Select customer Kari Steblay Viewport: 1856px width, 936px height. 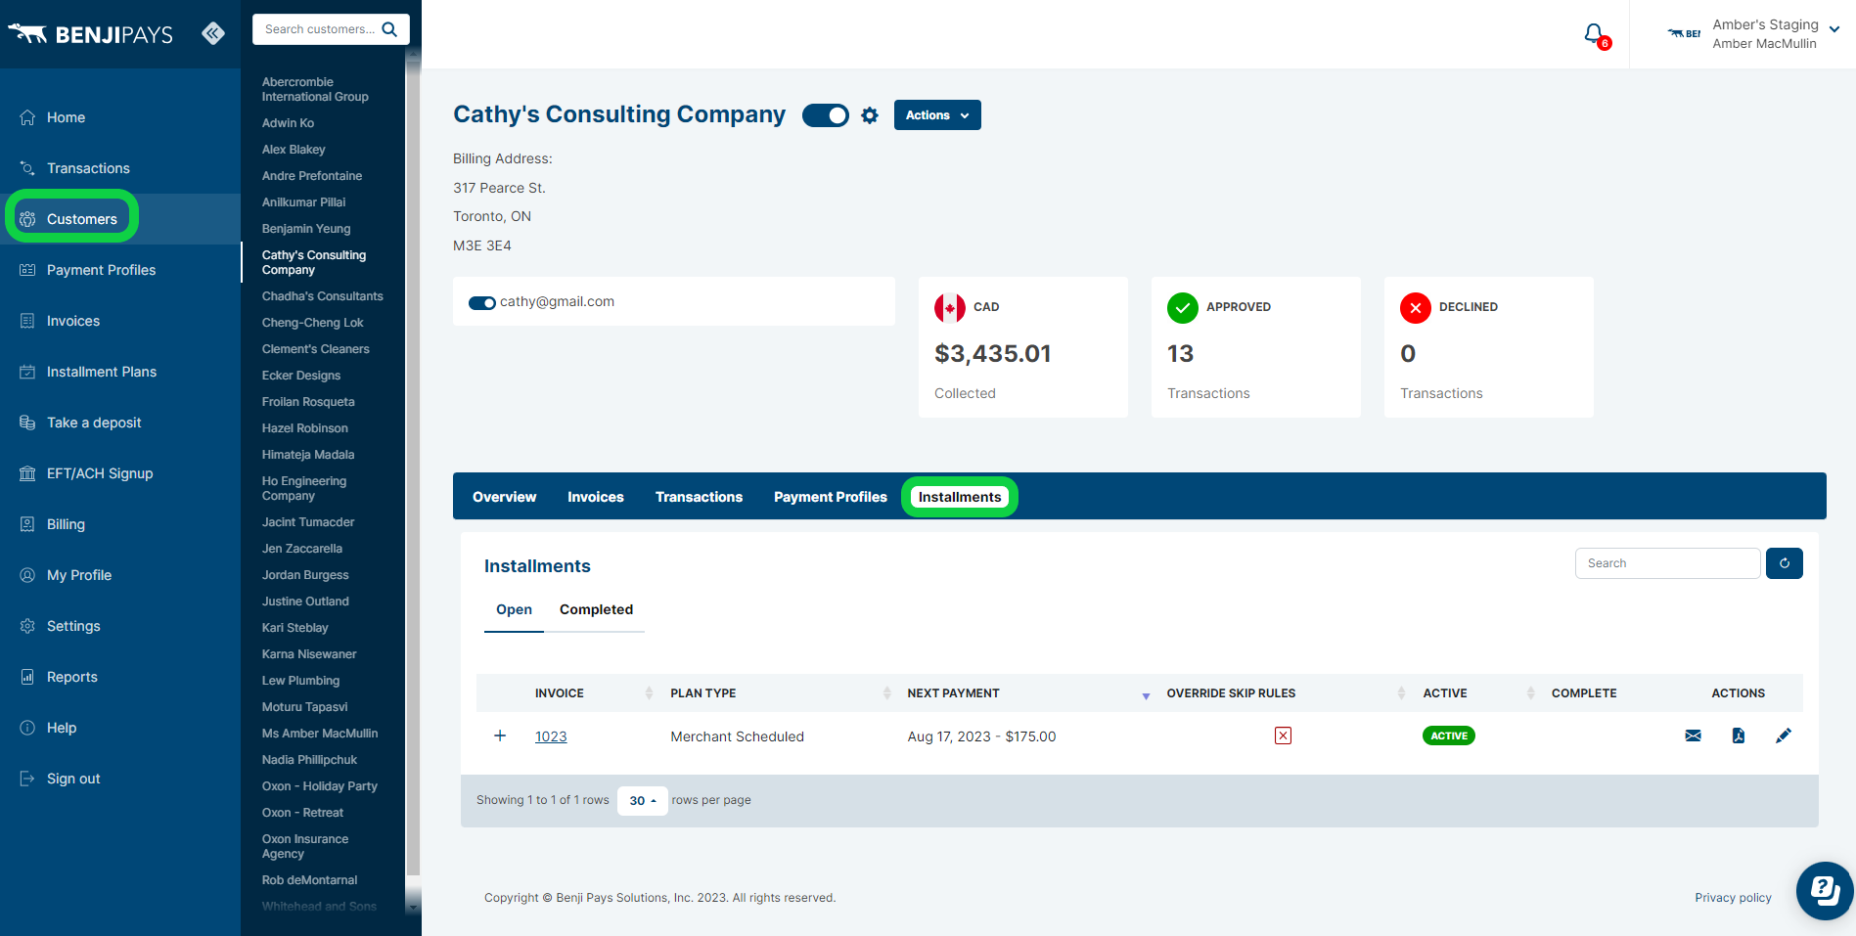pos(294,628)
